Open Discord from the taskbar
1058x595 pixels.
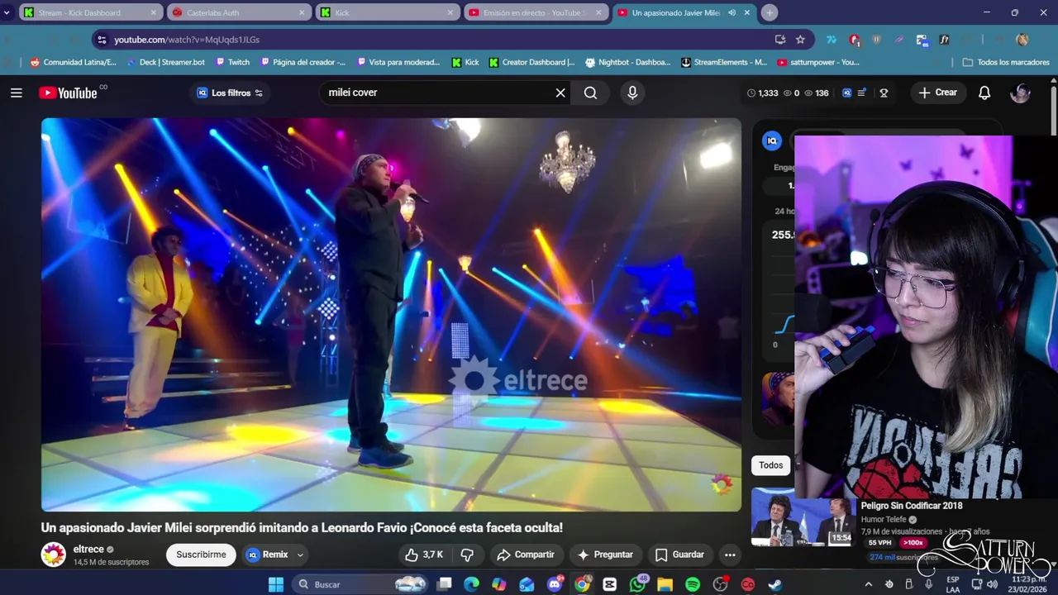tap(555, 584)
